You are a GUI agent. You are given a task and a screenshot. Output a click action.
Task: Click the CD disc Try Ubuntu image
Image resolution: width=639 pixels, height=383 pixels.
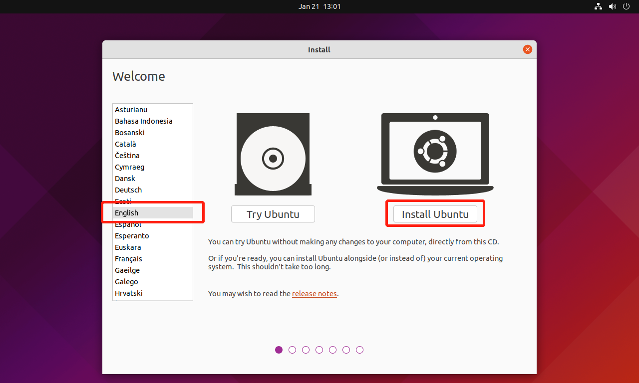(273, 154)
